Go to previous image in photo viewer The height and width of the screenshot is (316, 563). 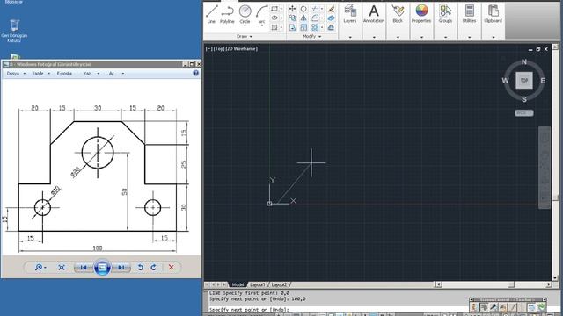[84, 267]
